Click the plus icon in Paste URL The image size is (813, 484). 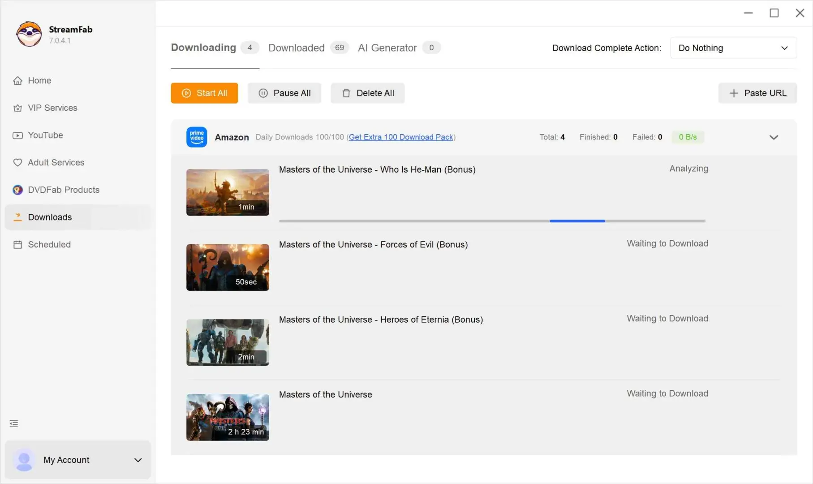click(x=734, y=93)
